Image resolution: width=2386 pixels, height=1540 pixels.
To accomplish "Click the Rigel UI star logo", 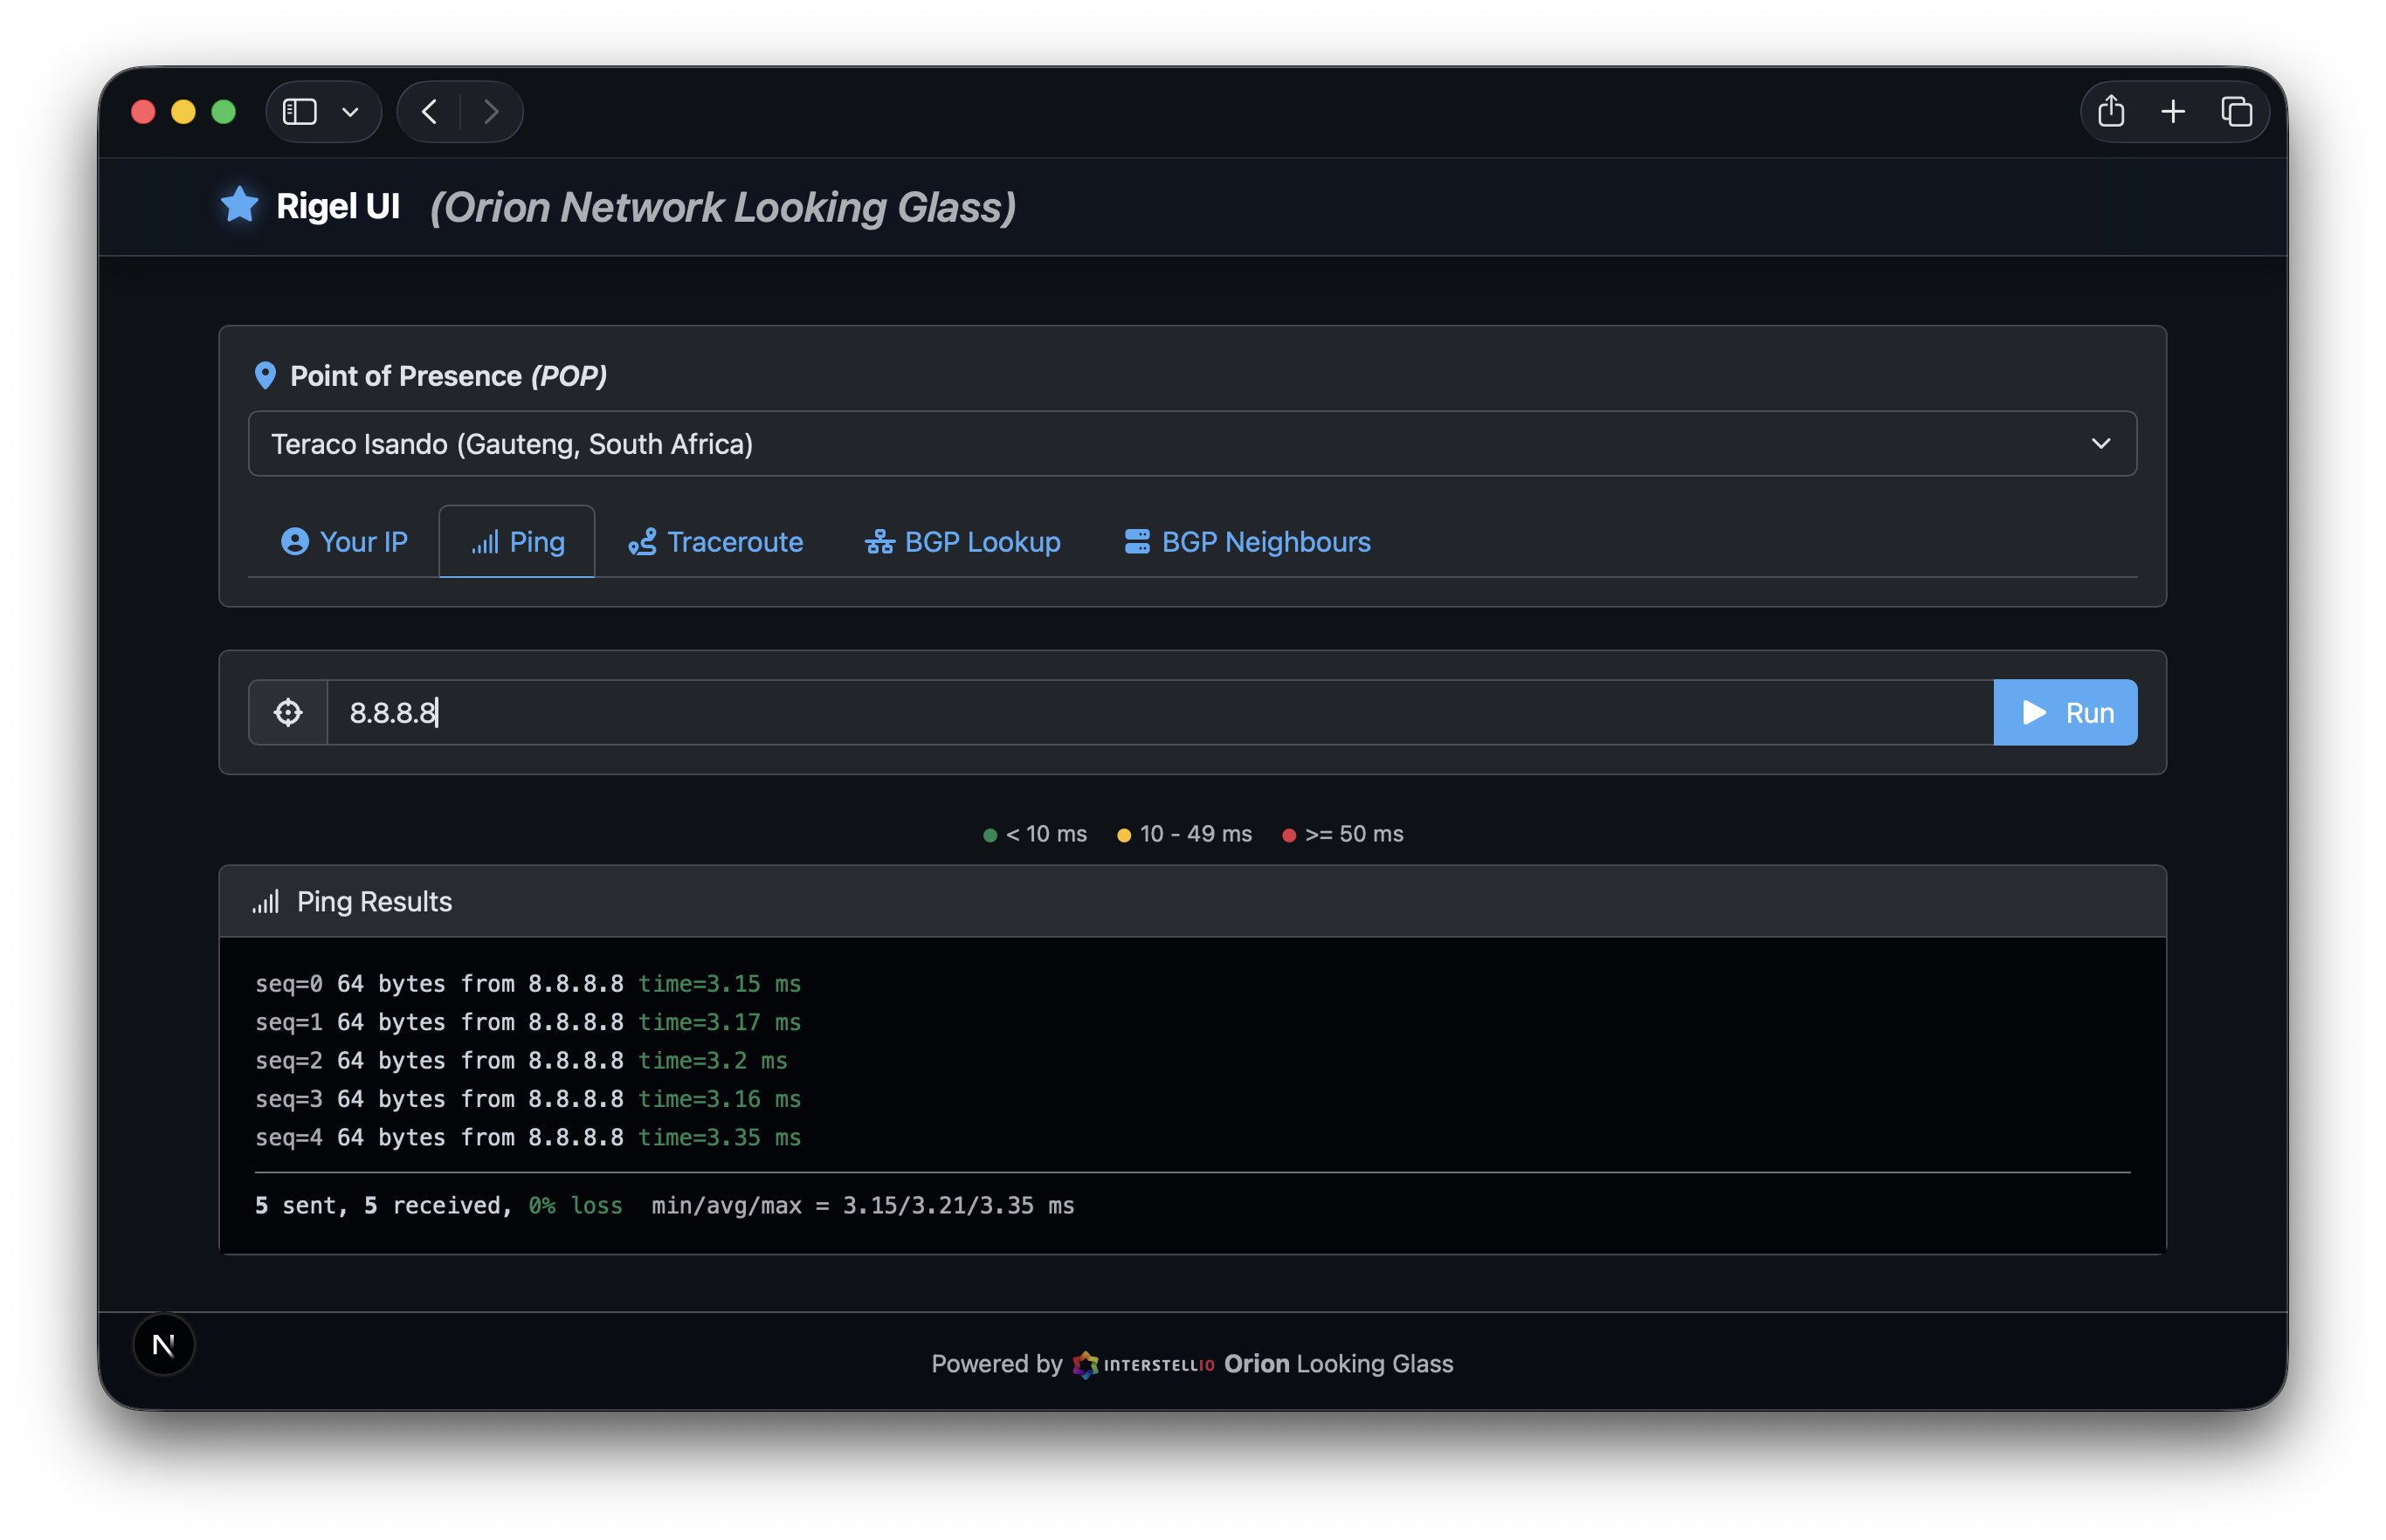I will pos(239,205).
